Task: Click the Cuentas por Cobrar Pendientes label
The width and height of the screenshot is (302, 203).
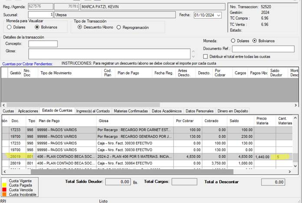Action: click(27, 64)
